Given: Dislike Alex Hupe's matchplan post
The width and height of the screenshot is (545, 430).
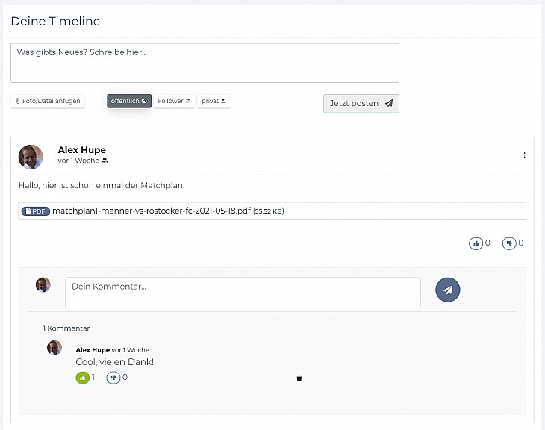Looking at the screenshot, I should (509, 243).
